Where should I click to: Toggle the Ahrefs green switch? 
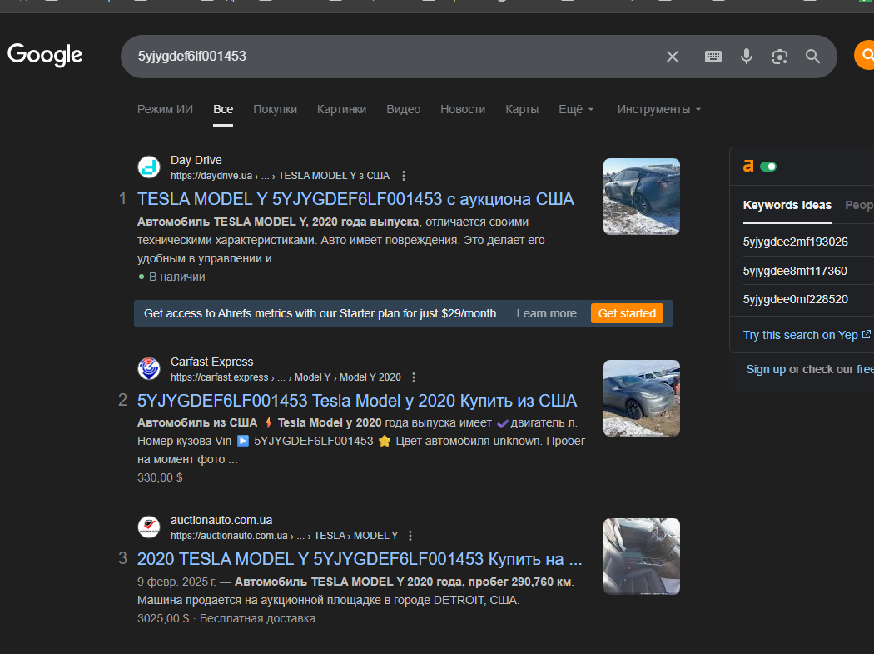click(x=768, y=167)
